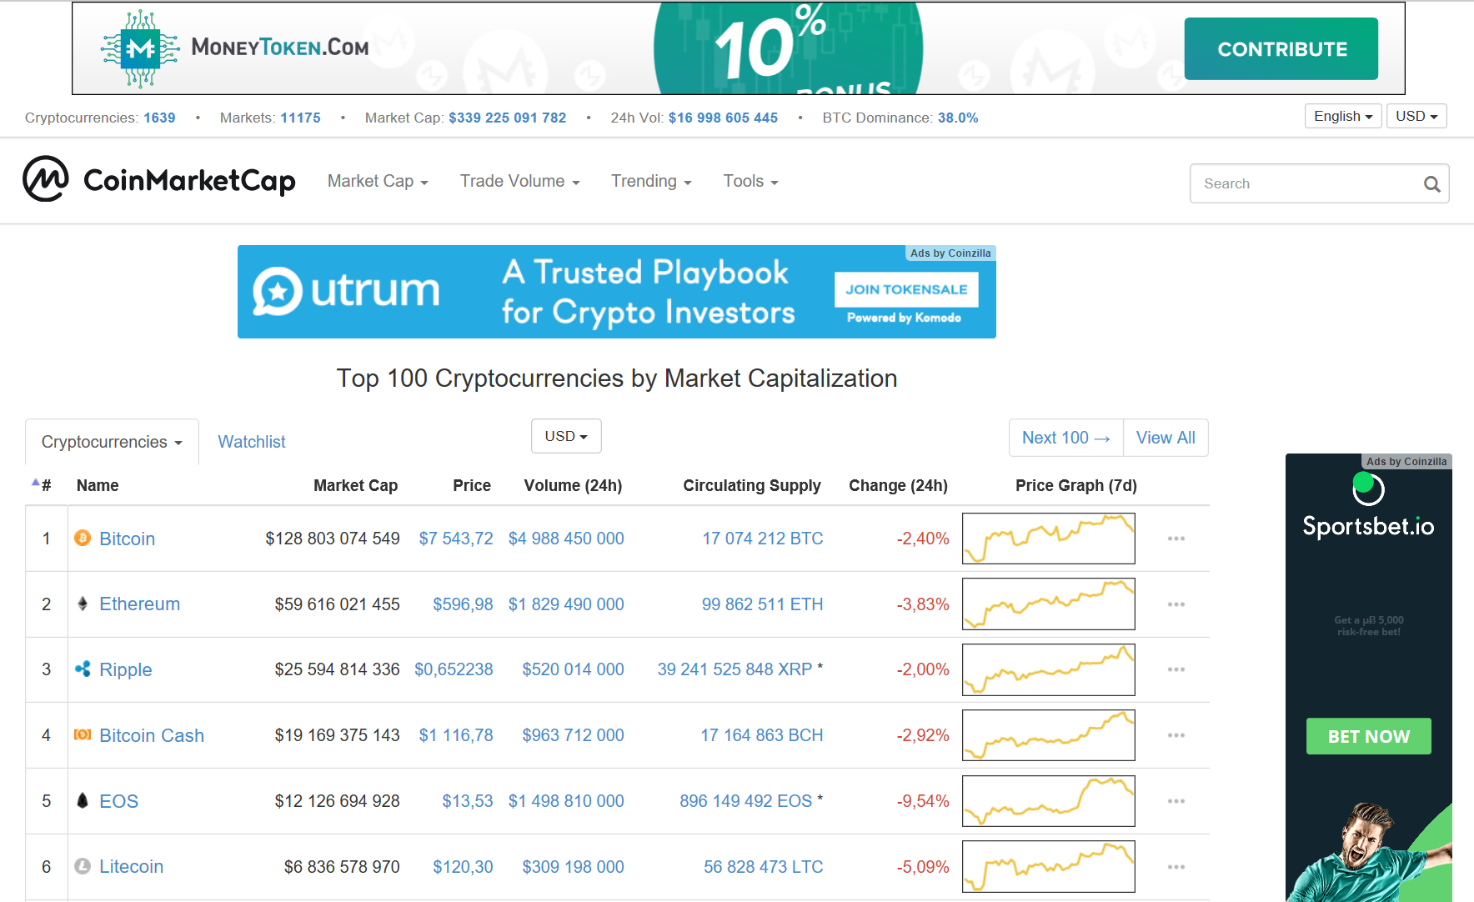Sort by the Change (24h) column header
The height and width of the screenshot is (902, 1474).
[898, 485]
